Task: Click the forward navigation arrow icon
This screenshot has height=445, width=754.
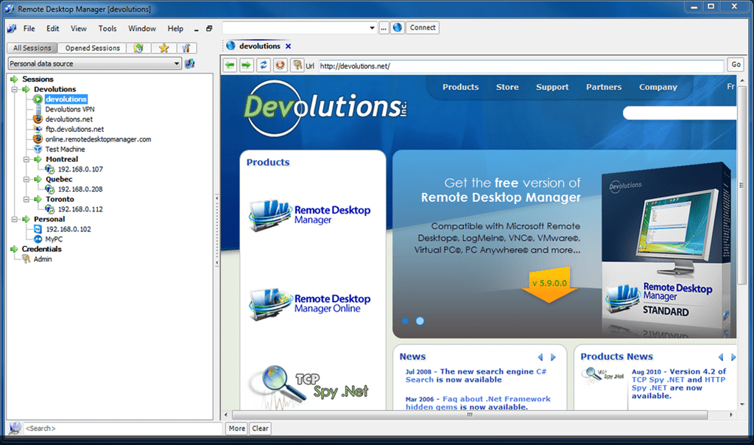Action: [x=247, y=64]
